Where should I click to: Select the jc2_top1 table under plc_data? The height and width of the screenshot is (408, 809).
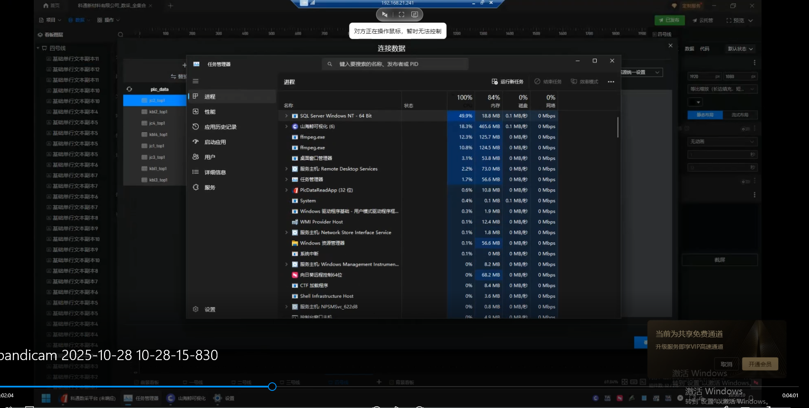click(157, 101)
